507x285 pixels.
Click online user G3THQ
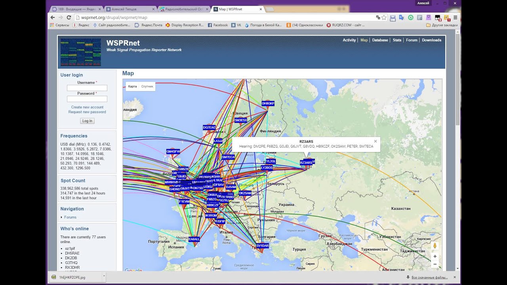[71, 263]
